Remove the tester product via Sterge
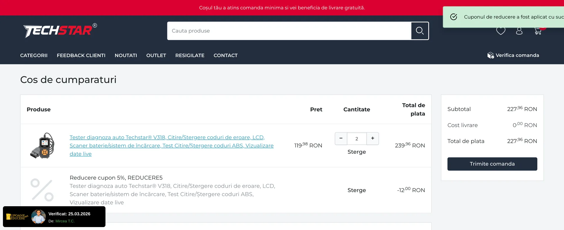 [357, 152]
